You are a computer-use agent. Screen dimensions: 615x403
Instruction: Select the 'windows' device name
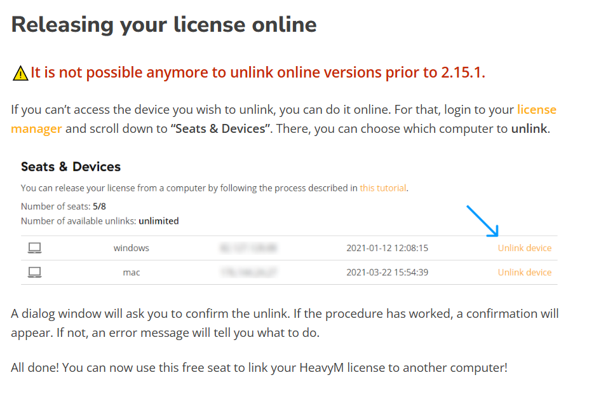tap(131, 248)
